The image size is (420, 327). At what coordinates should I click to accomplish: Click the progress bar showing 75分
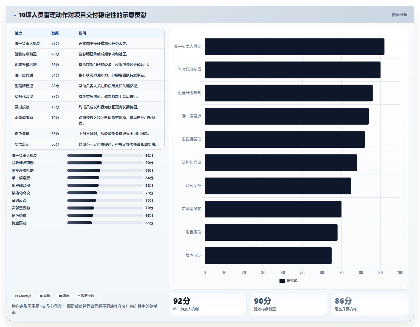(105, 200)
